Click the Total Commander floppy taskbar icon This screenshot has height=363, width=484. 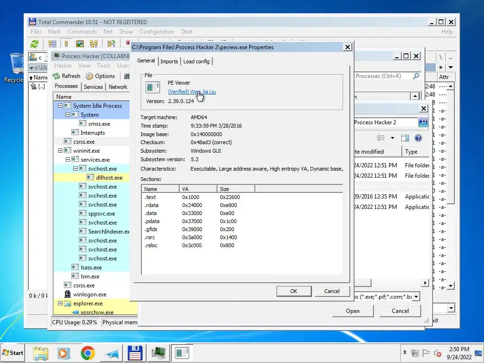135,353
